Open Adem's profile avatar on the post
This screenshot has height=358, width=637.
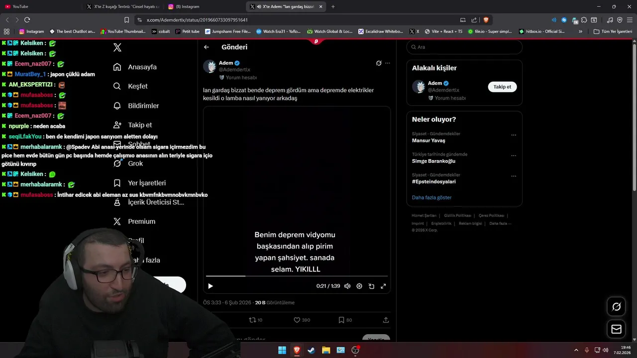tap(210, 67)
